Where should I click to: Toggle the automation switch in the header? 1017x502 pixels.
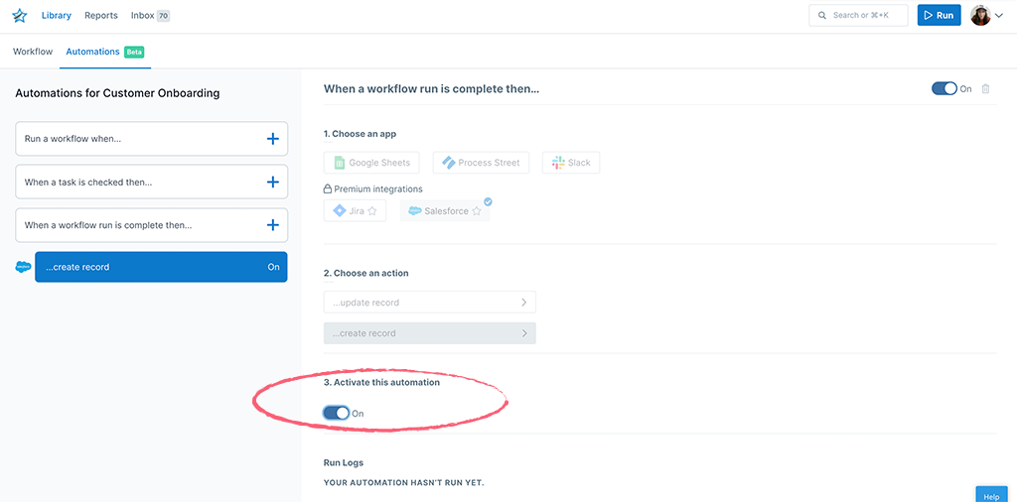pos(944,88)
